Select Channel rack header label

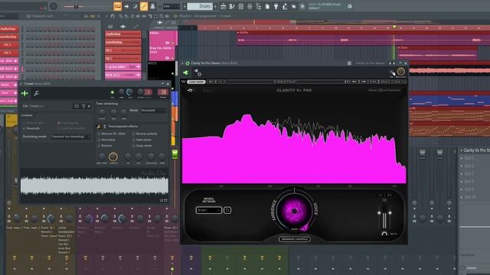click(x=42, y=16)
